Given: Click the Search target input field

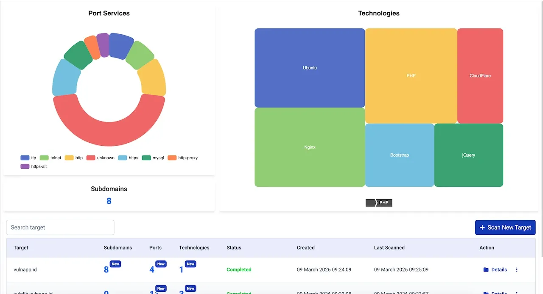Looking at the screenshot, I should [x=60, y=227].
